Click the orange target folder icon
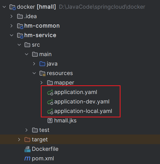The width and height of the screenshot is (160, 164). pyautogui.click(x=27, y=140)
